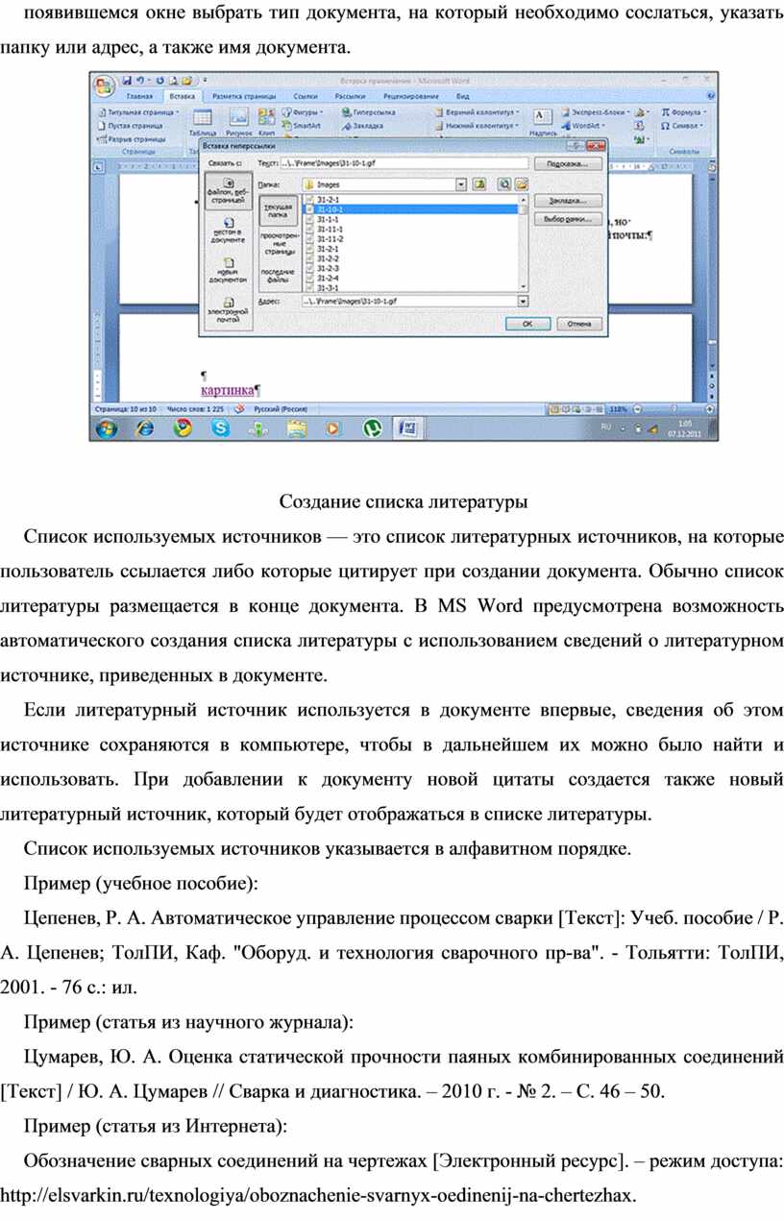The image size is (784, 1220).
Task: Switch to the Ссылки ribbon tab
Action: (306, 96)
